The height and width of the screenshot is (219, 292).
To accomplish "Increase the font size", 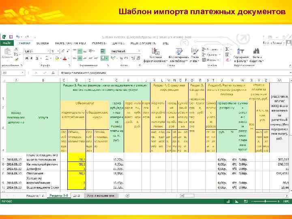I will click(x=63, y=51).
